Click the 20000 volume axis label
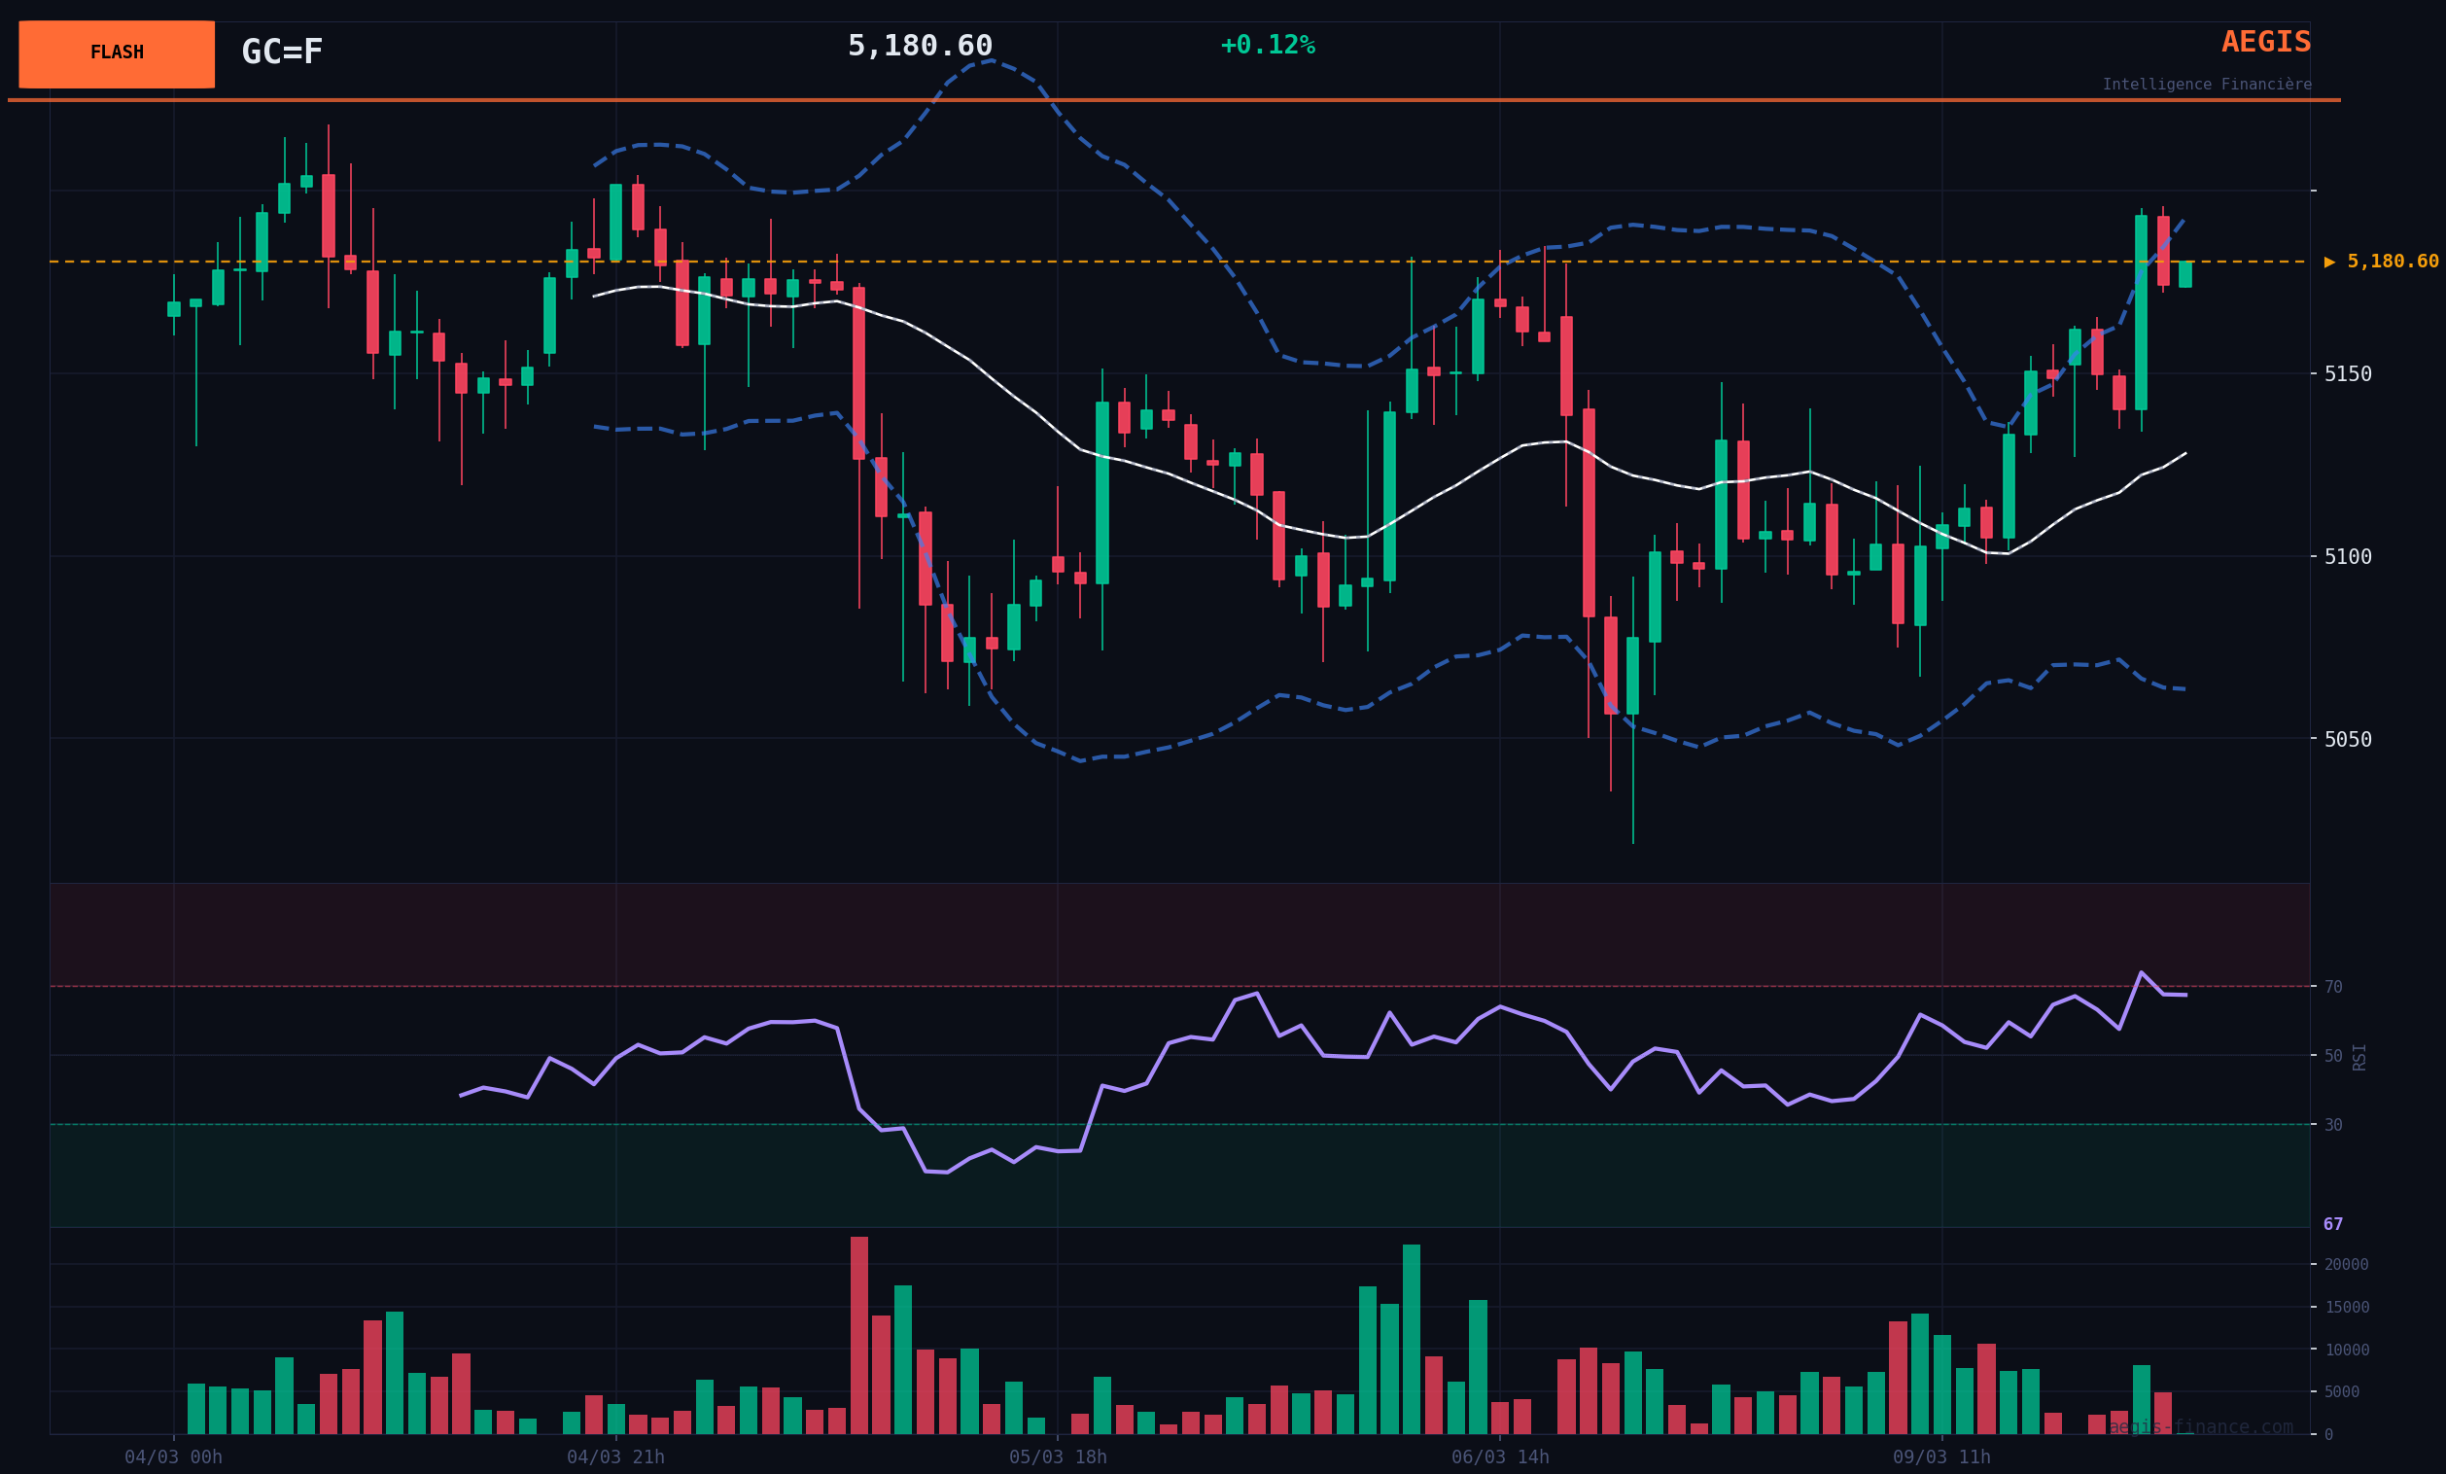This screenshot has height=1474, width=2446. (x=2346, y=1265)
